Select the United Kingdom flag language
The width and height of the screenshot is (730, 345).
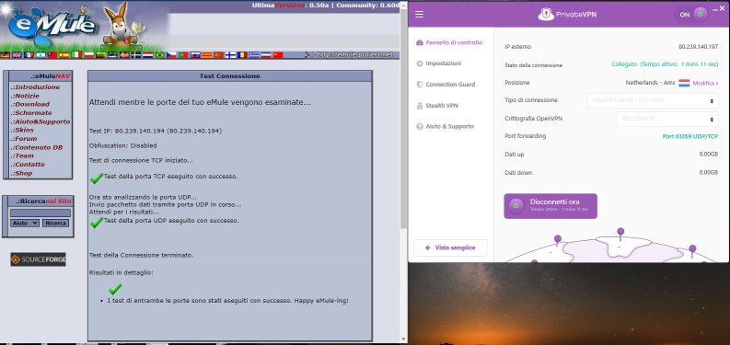click(x=17, y=55)
